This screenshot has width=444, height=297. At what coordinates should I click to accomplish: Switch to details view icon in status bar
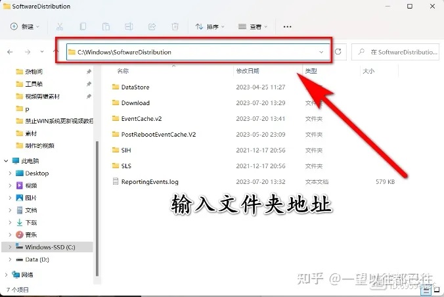[427, 290]
